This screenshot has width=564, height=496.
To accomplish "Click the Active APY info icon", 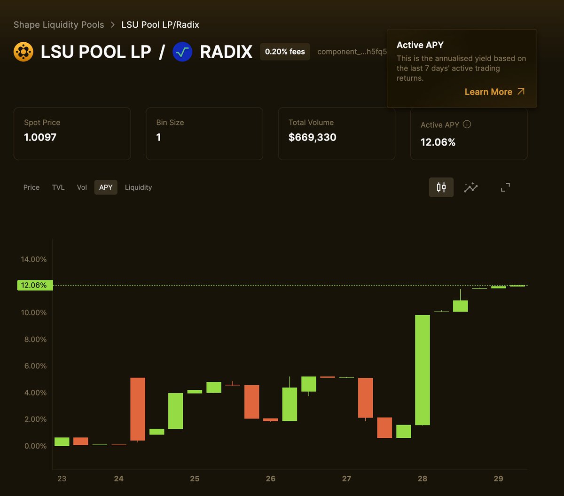I will click(x=467, y=124).
